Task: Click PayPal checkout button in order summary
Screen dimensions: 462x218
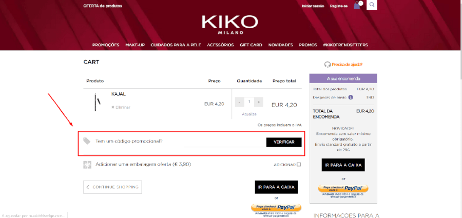Action: coord(343,189)
